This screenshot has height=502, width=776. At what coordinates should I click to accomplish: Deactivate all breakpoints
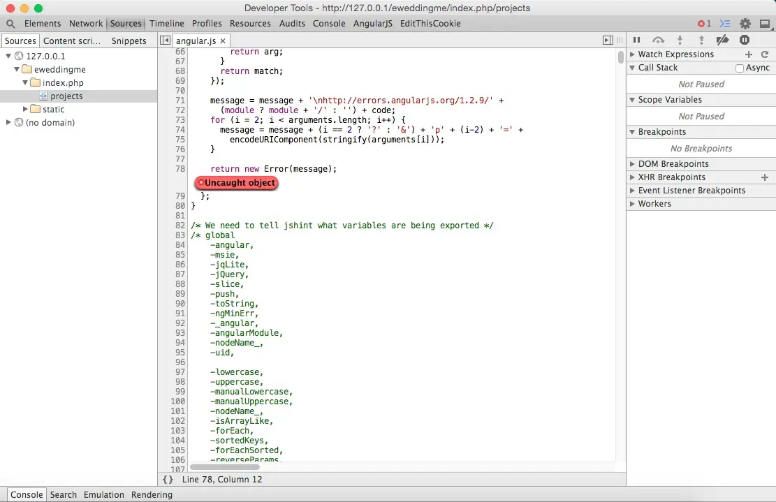(x=722, y=40)
